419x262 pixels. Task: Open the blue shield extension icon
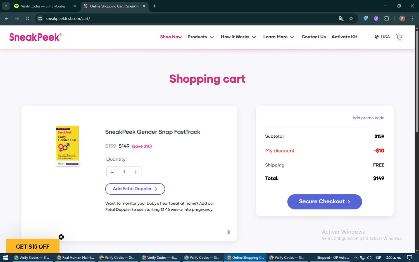coord(366,18)
